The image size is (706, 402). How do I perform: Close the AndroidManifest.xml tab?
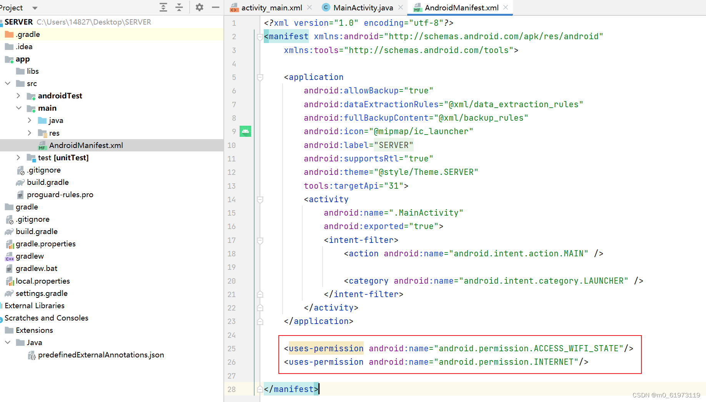(506, 7)
